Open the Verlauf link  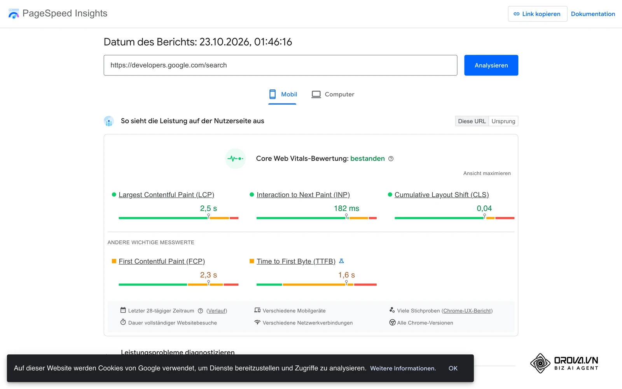point(217,311)
